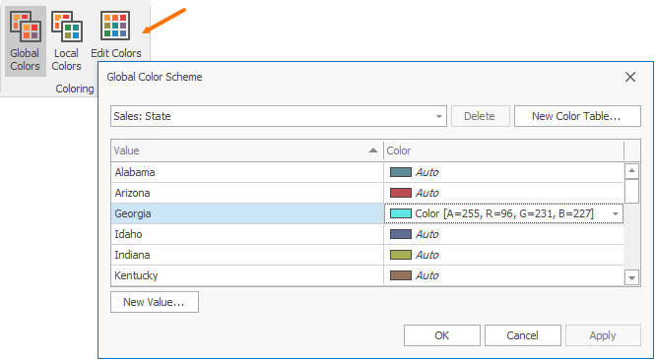Click the sort arrow in Value header
Viewport: 655px width, 359px height.
tap(373, 150)
